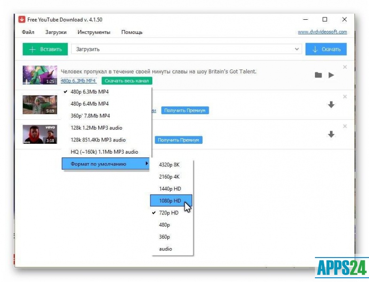Select checked 480p 6.3Mb MP4 option
369x282 pixels.
click(106, 92)
